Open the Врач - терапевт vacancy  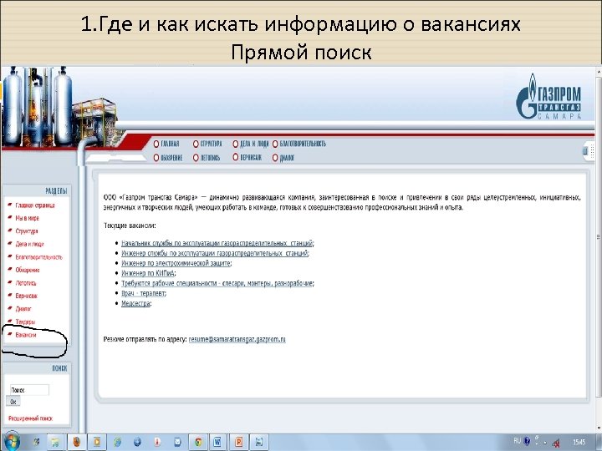click(143, 293)
